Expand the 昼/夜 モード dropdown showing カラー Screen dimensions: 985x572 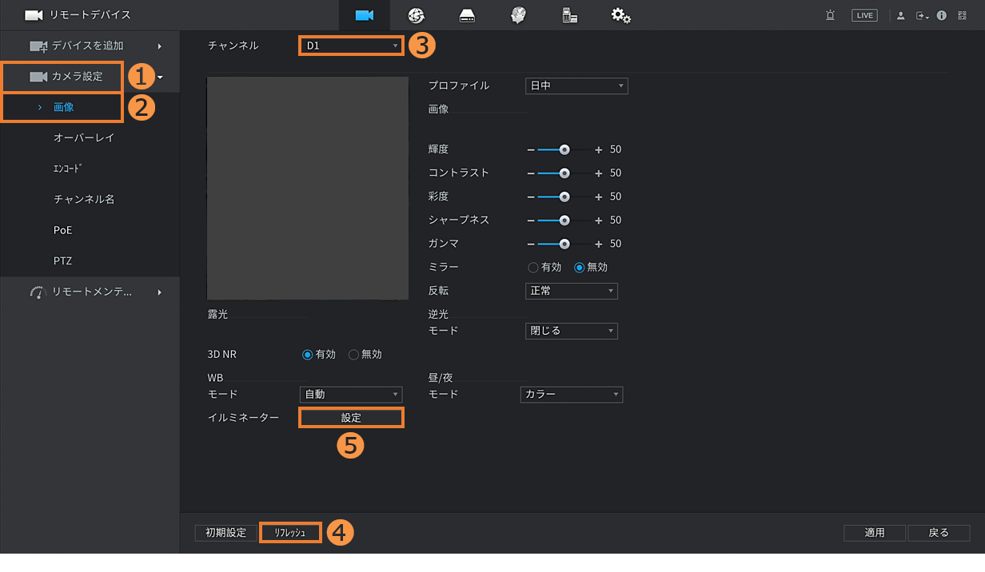tap(571, 395)
